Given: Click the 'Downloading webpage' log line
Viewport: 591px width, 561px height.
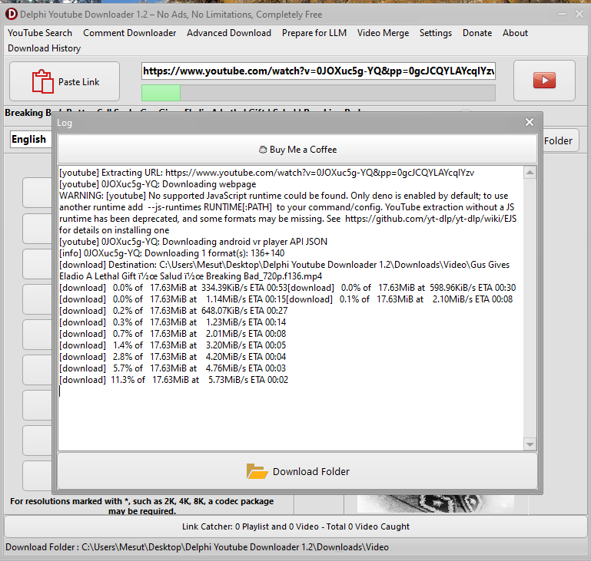Looking at the screenshot, I should click(x=158, y=184).
